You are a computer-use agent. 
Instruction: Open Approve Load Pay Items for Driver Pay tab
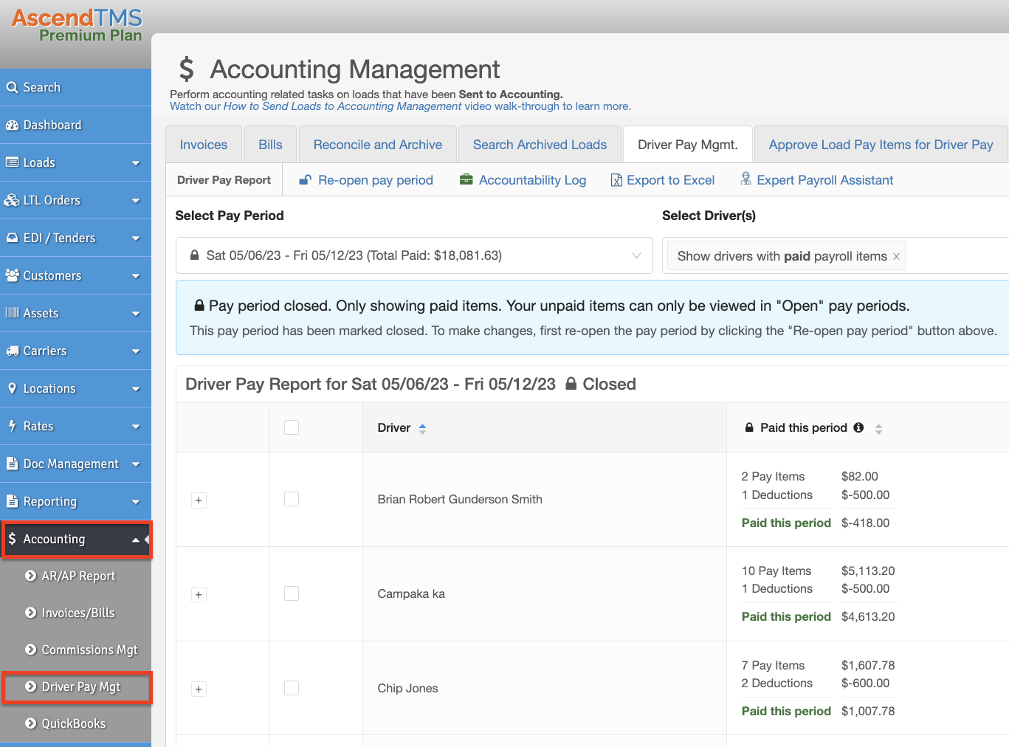(881, 145)
